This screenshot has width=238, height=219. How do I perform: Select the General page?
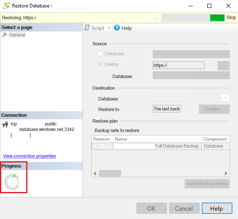[x=17, y=35]
